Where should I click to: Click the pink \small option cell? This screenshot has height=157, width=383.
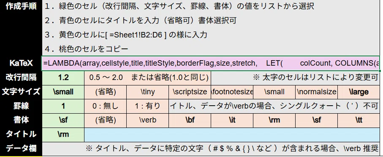274,92
